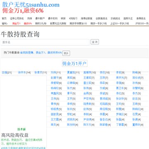
Task: Click the 更多 button
Action: click(x=66, y=53)
